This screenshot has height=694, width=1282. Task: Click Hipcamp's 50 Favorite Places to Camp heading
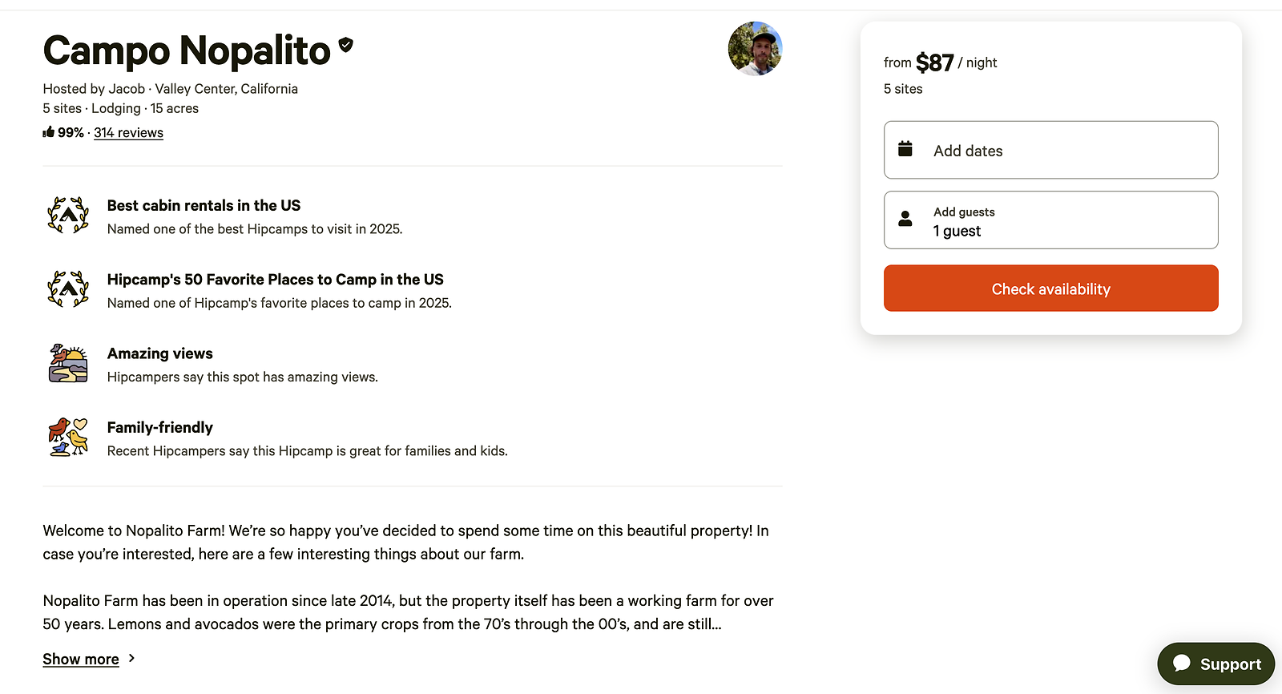point(275,280)
